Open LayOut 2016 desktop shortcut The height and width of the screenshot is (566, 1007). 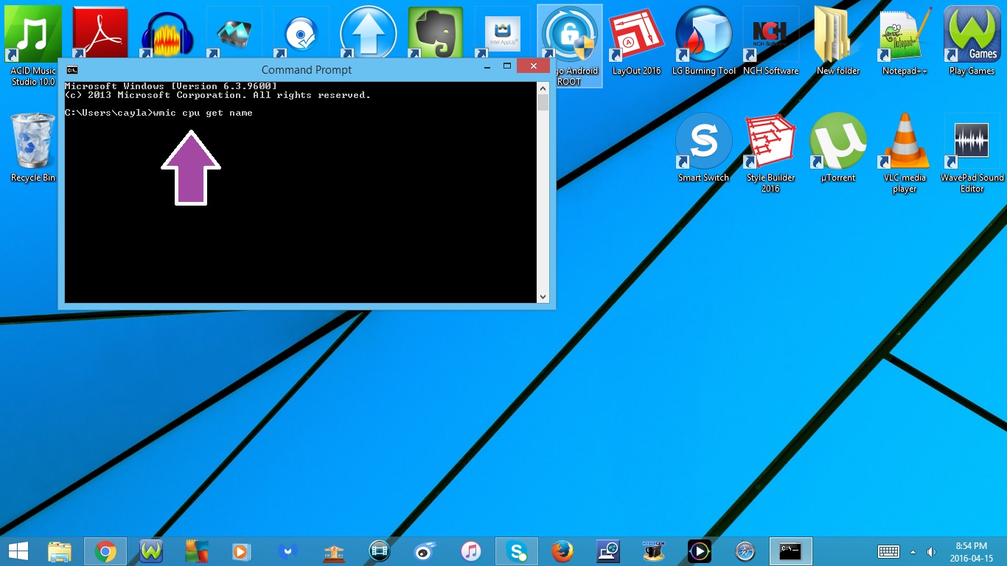click(637, 41)
